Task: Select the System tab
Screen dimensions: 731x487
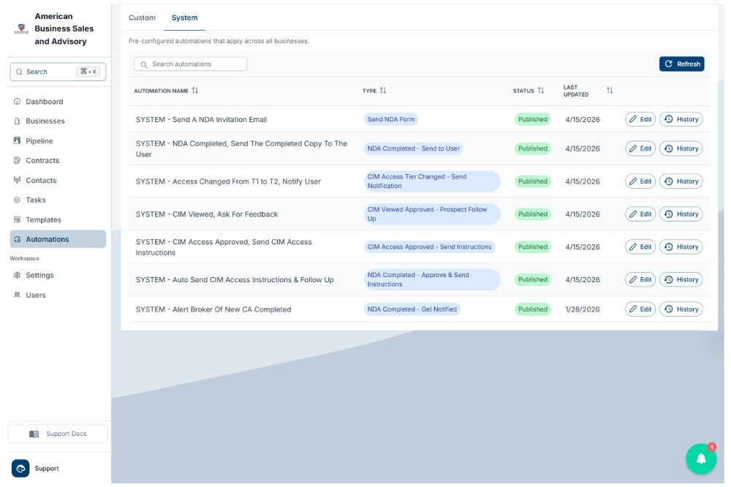Action: (x=185, y=18)
